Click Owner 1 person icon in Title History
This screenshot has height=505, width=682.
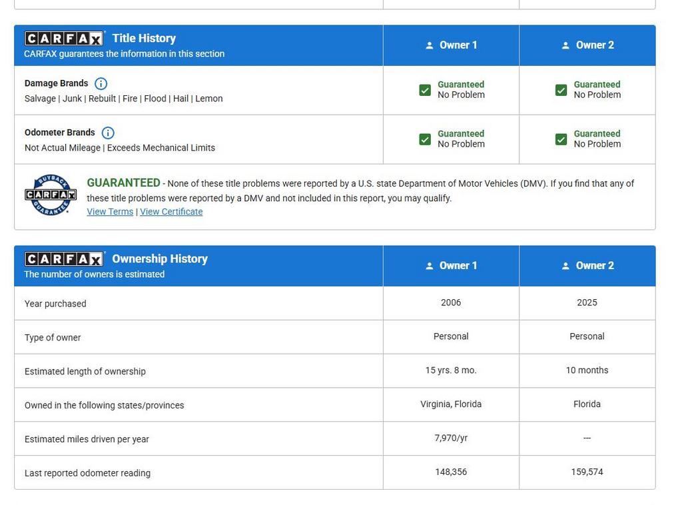click(x=430, y=45)
